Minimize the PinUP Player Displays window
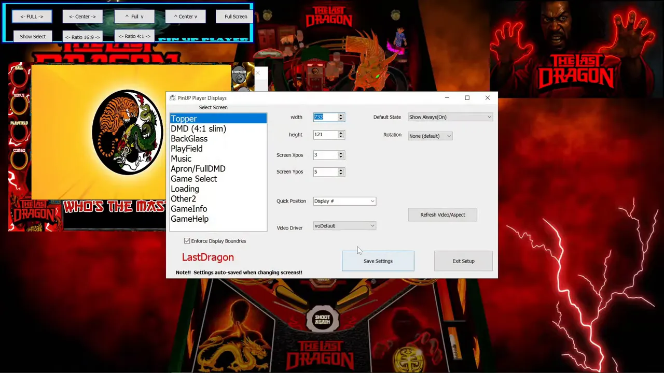 coord(447,98)
